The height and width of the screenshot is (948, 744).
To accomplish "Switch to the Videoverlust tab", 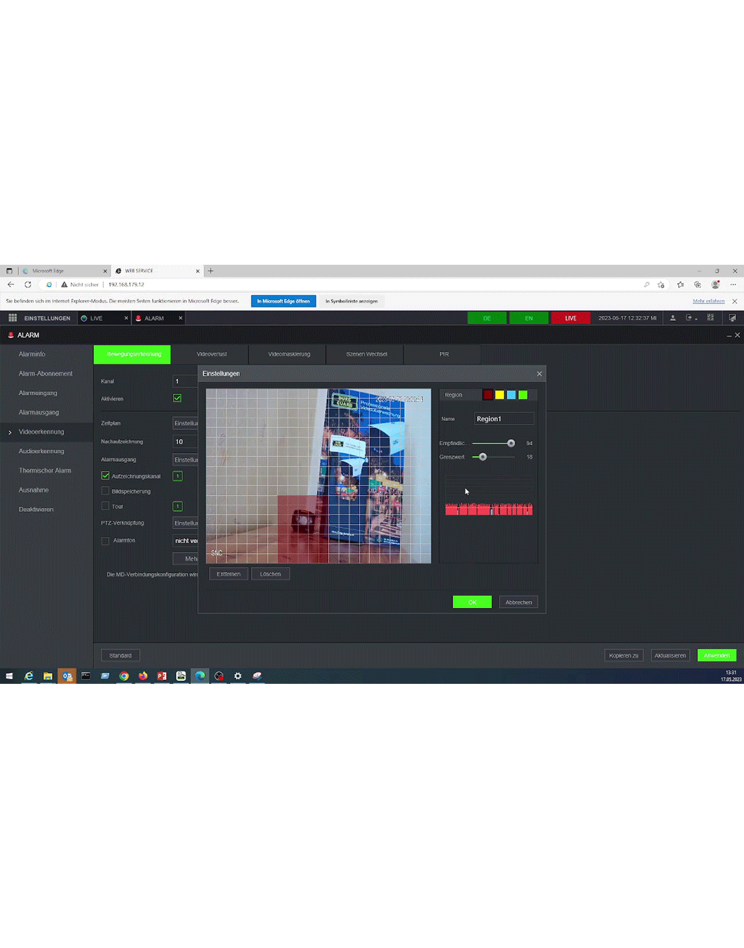I will [x=212, y=354].
